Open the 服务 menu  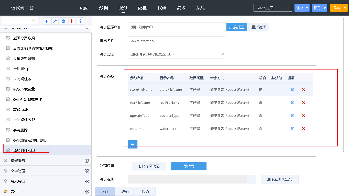[x=123, y=8]
